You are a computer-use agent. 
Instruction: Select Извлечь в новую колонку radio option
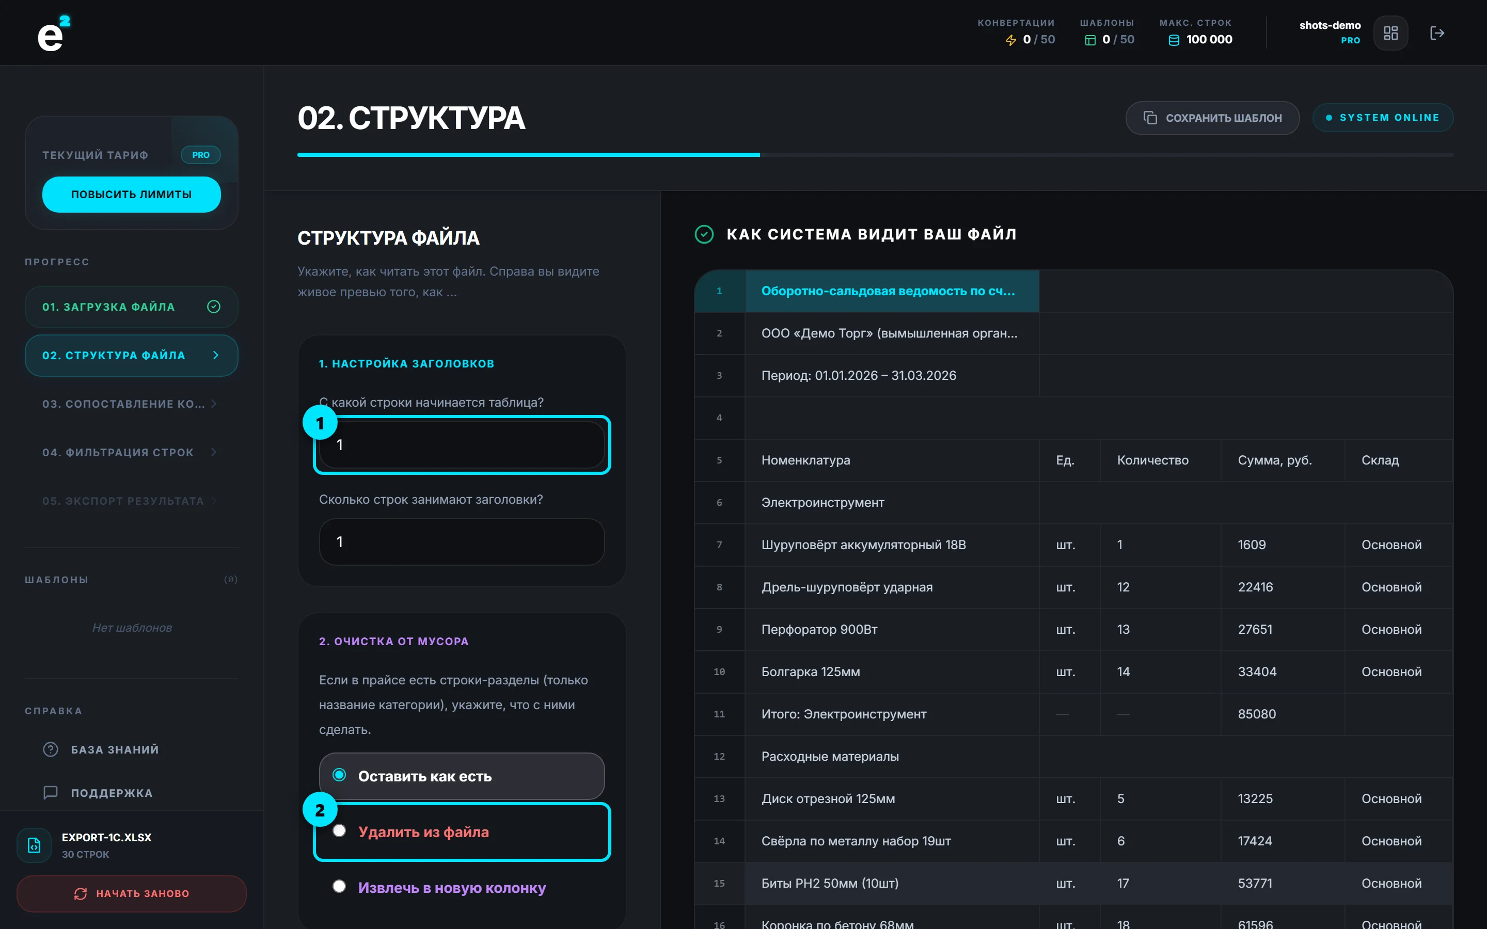click(x=462, y=887)
